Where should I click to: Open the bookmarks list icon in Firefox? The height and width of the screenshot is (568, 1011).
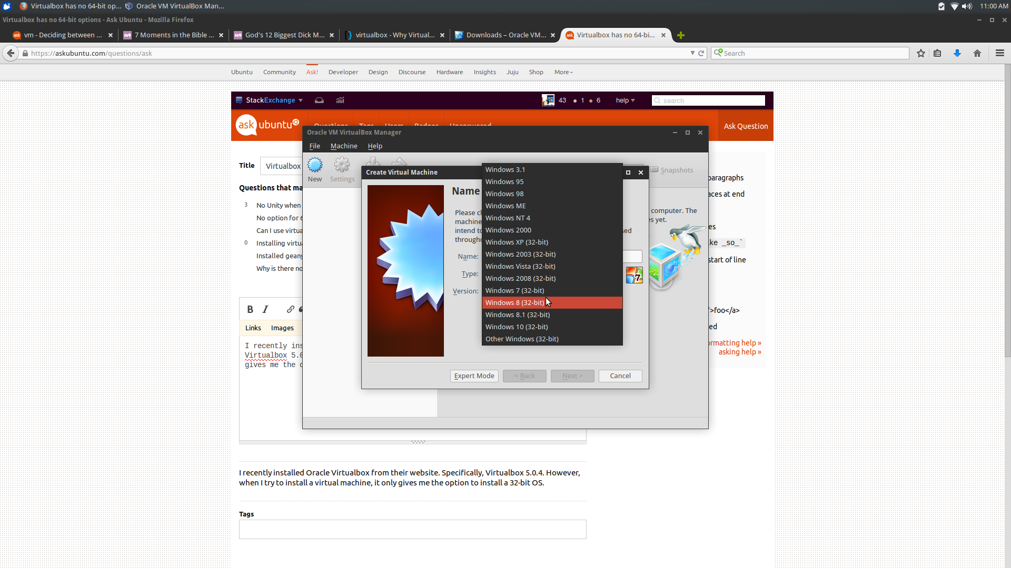(x=937, y=53)
